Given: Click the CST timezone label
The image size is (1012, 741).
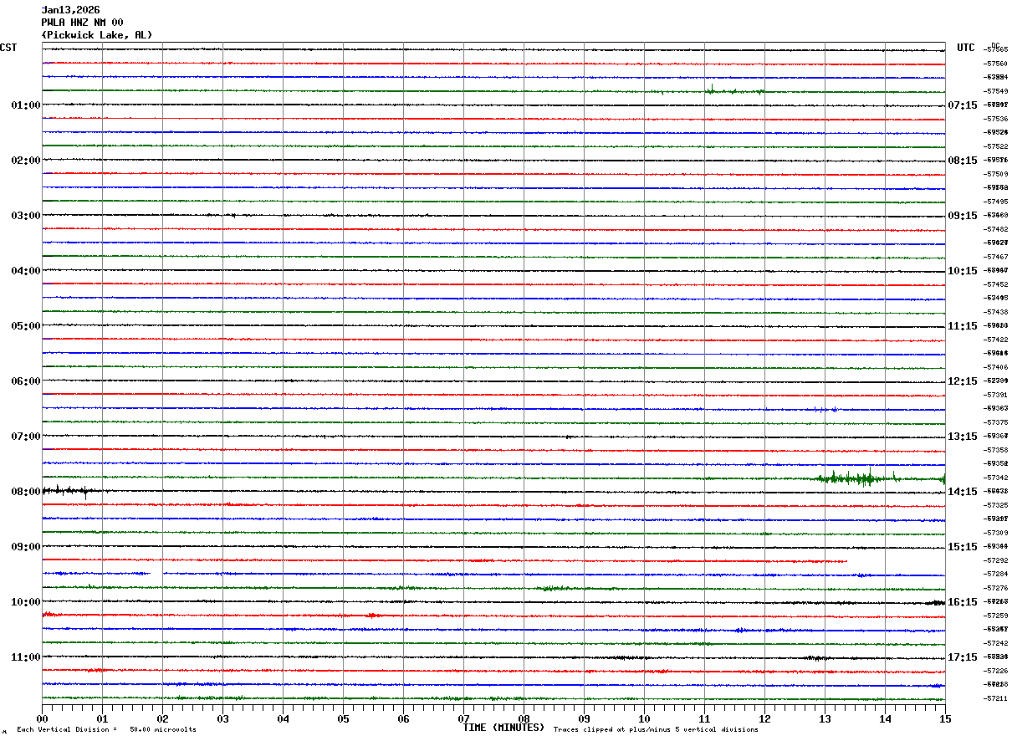Looking at the screenshot, I should click(8, 48).
